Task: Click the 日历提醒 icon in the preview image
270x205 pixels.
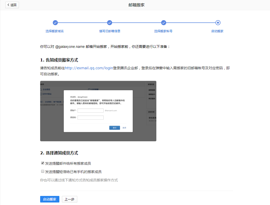Action: point(89,89)
